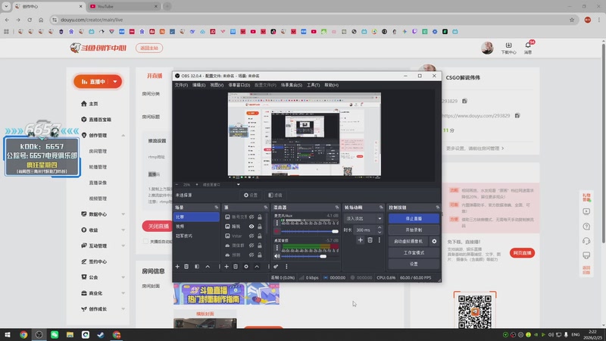
Task: Add a scene transition with plus icon
Action: [361, 240]
